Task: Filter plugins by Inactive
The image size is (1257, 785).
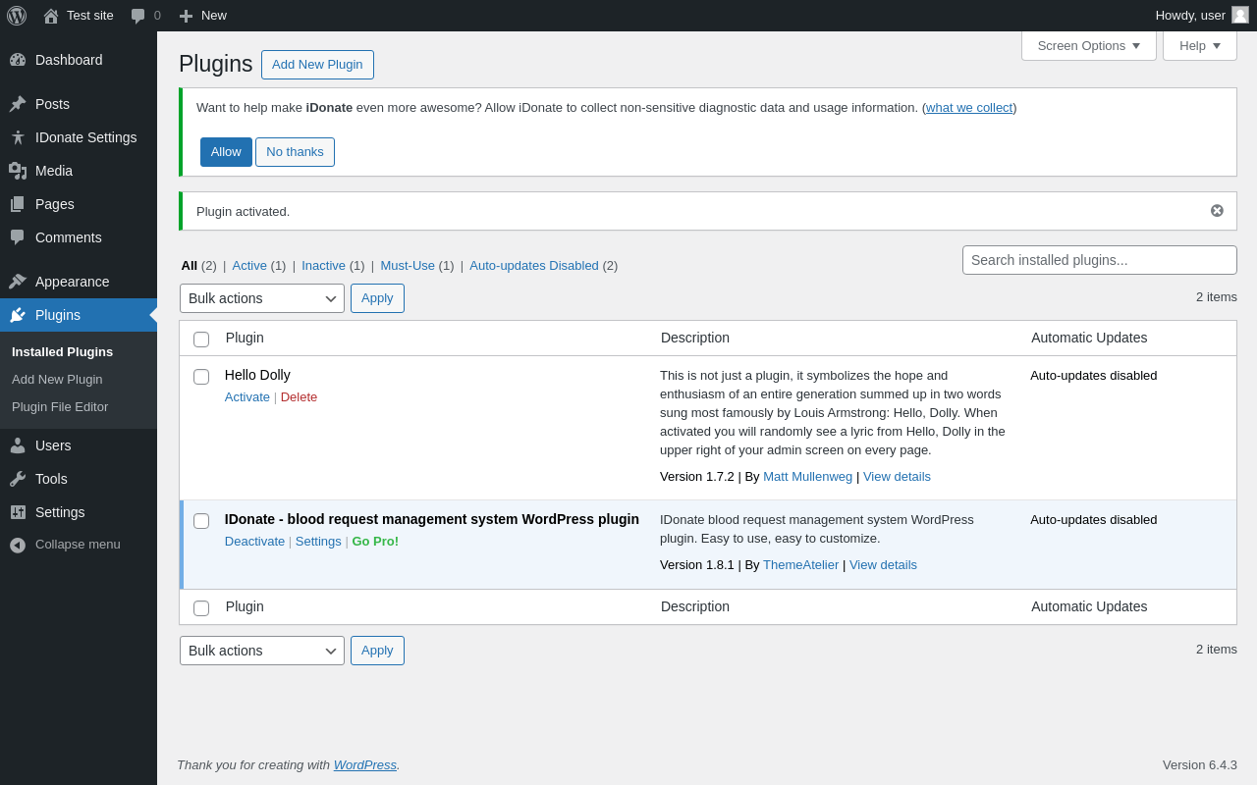Action: (x=323, y=266)
